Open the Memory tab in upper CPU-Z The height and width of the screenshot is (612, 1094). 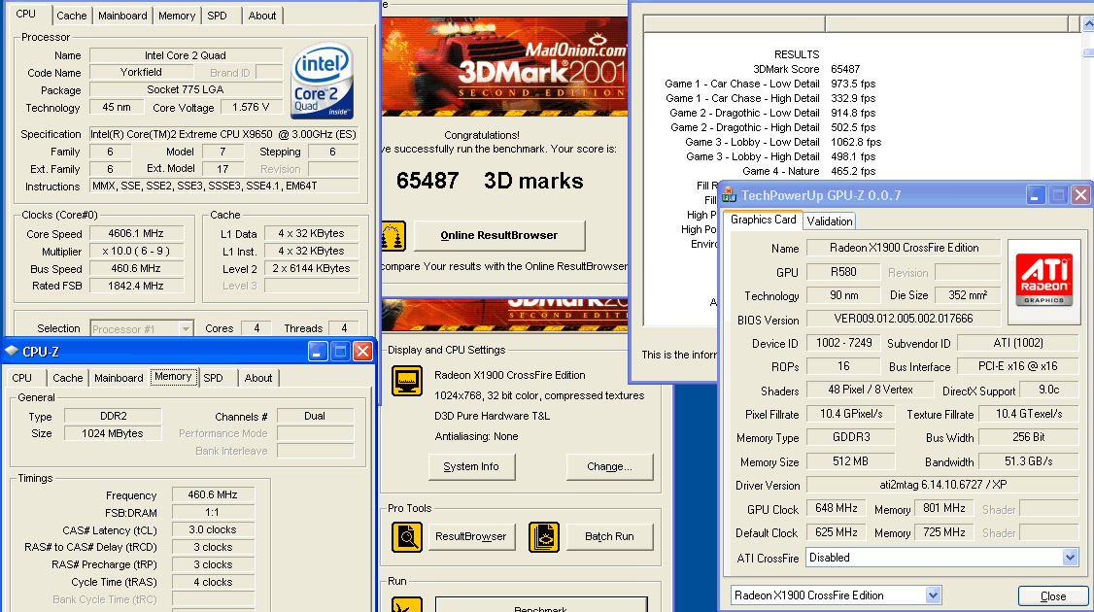click(177, 16)
